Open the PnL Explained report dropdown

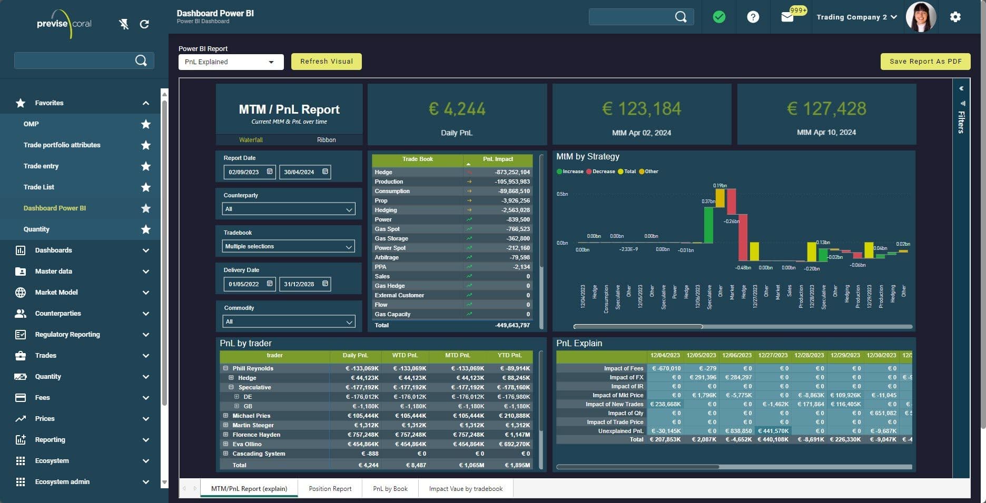pyautogui.click(x=230, y=62)
